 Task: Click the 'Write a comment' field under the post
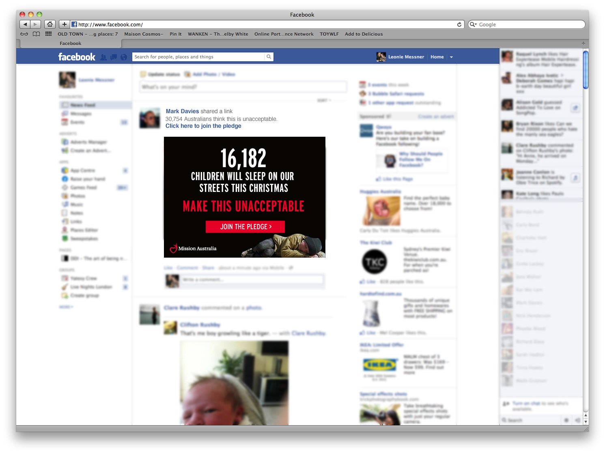pos(252,280)
